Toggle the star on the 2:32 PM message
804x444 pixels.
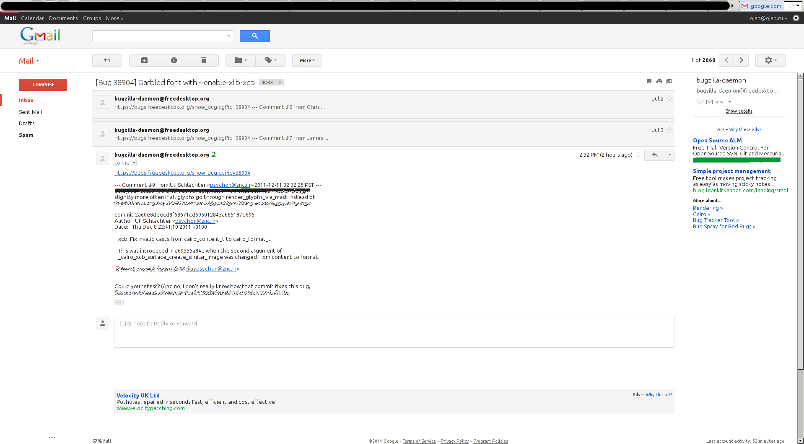[638, 155]
